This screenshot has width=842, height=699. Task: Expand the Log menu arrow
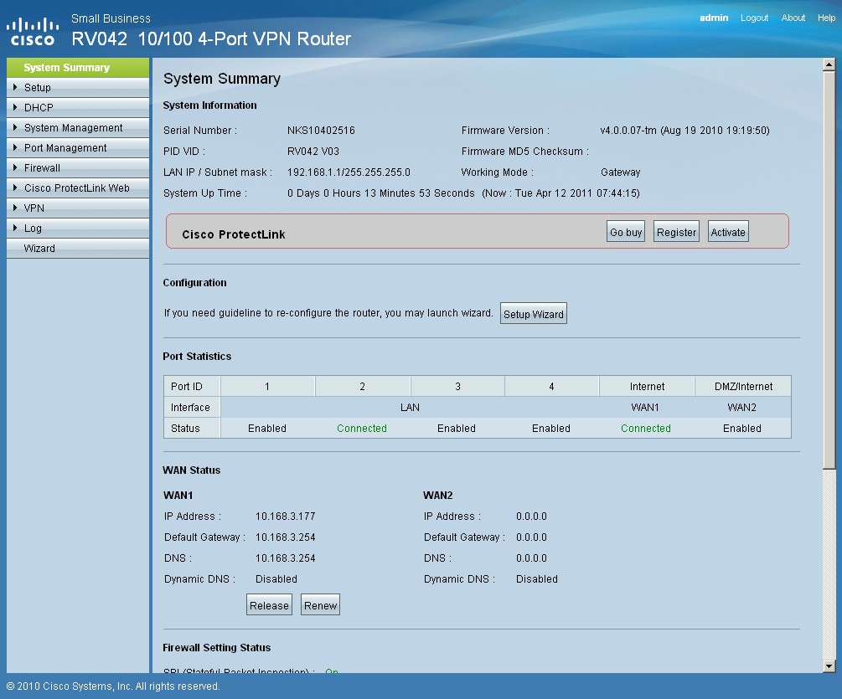(15, 228)
